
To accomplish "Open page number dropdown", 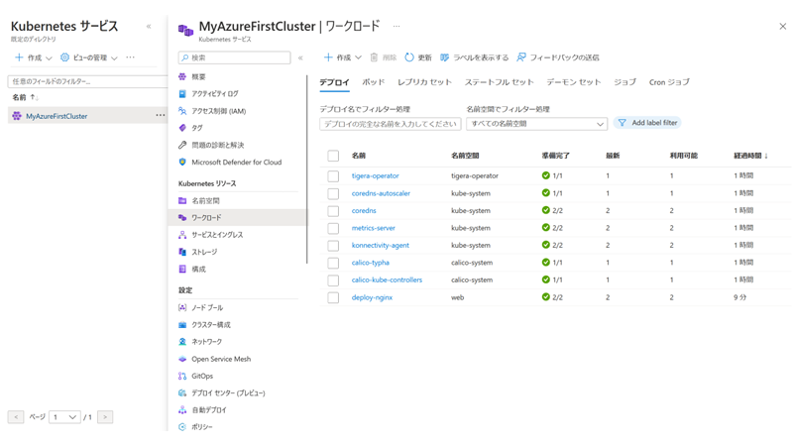I will pyautogui.click(x=64, y=417).
